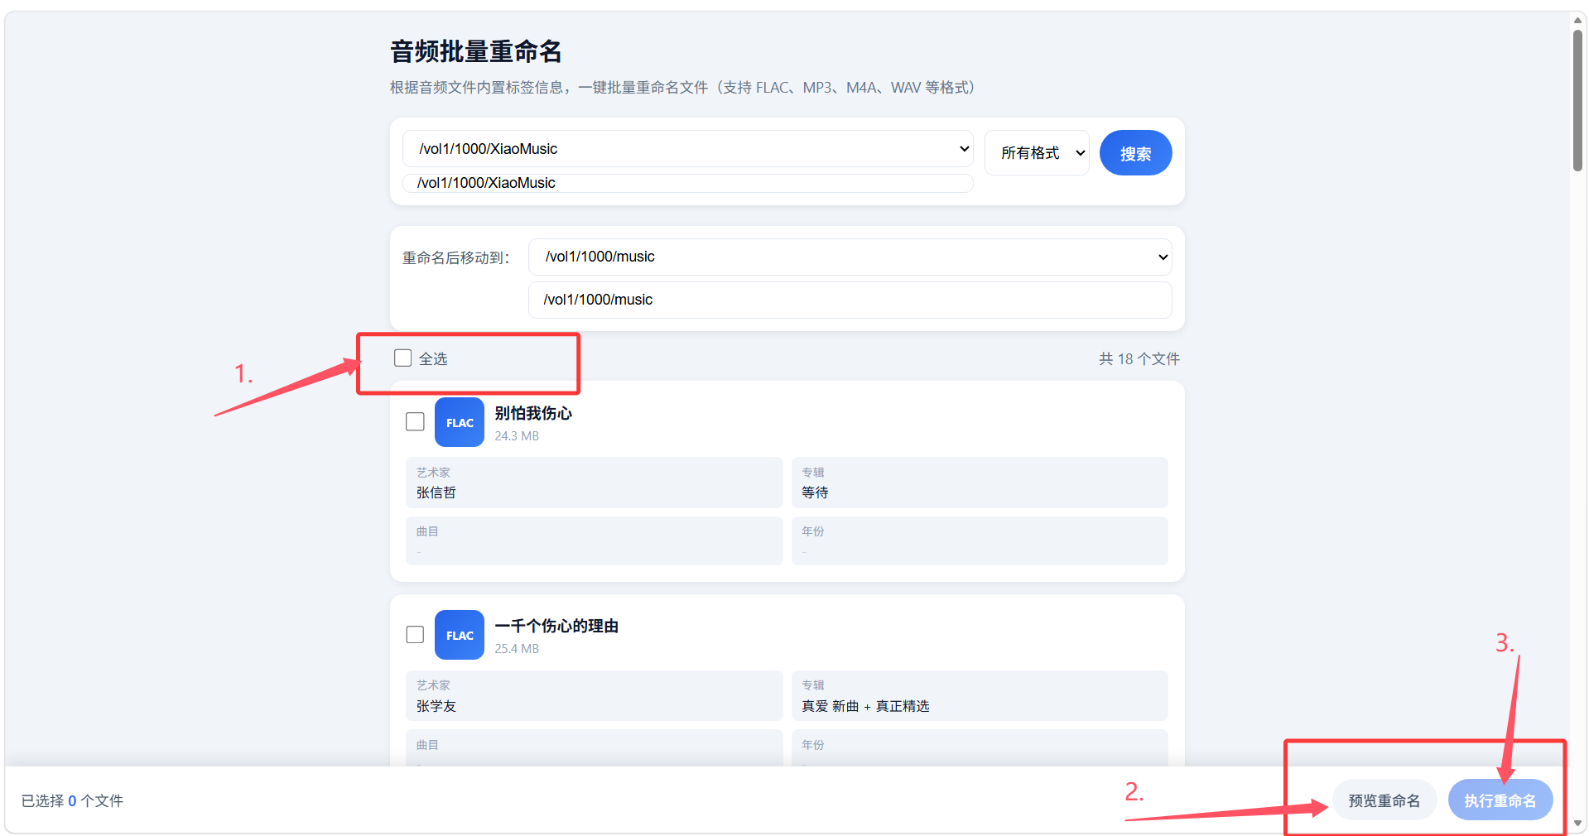
Task: Click the 共 18 个文件 count text
Action: 1139,358
